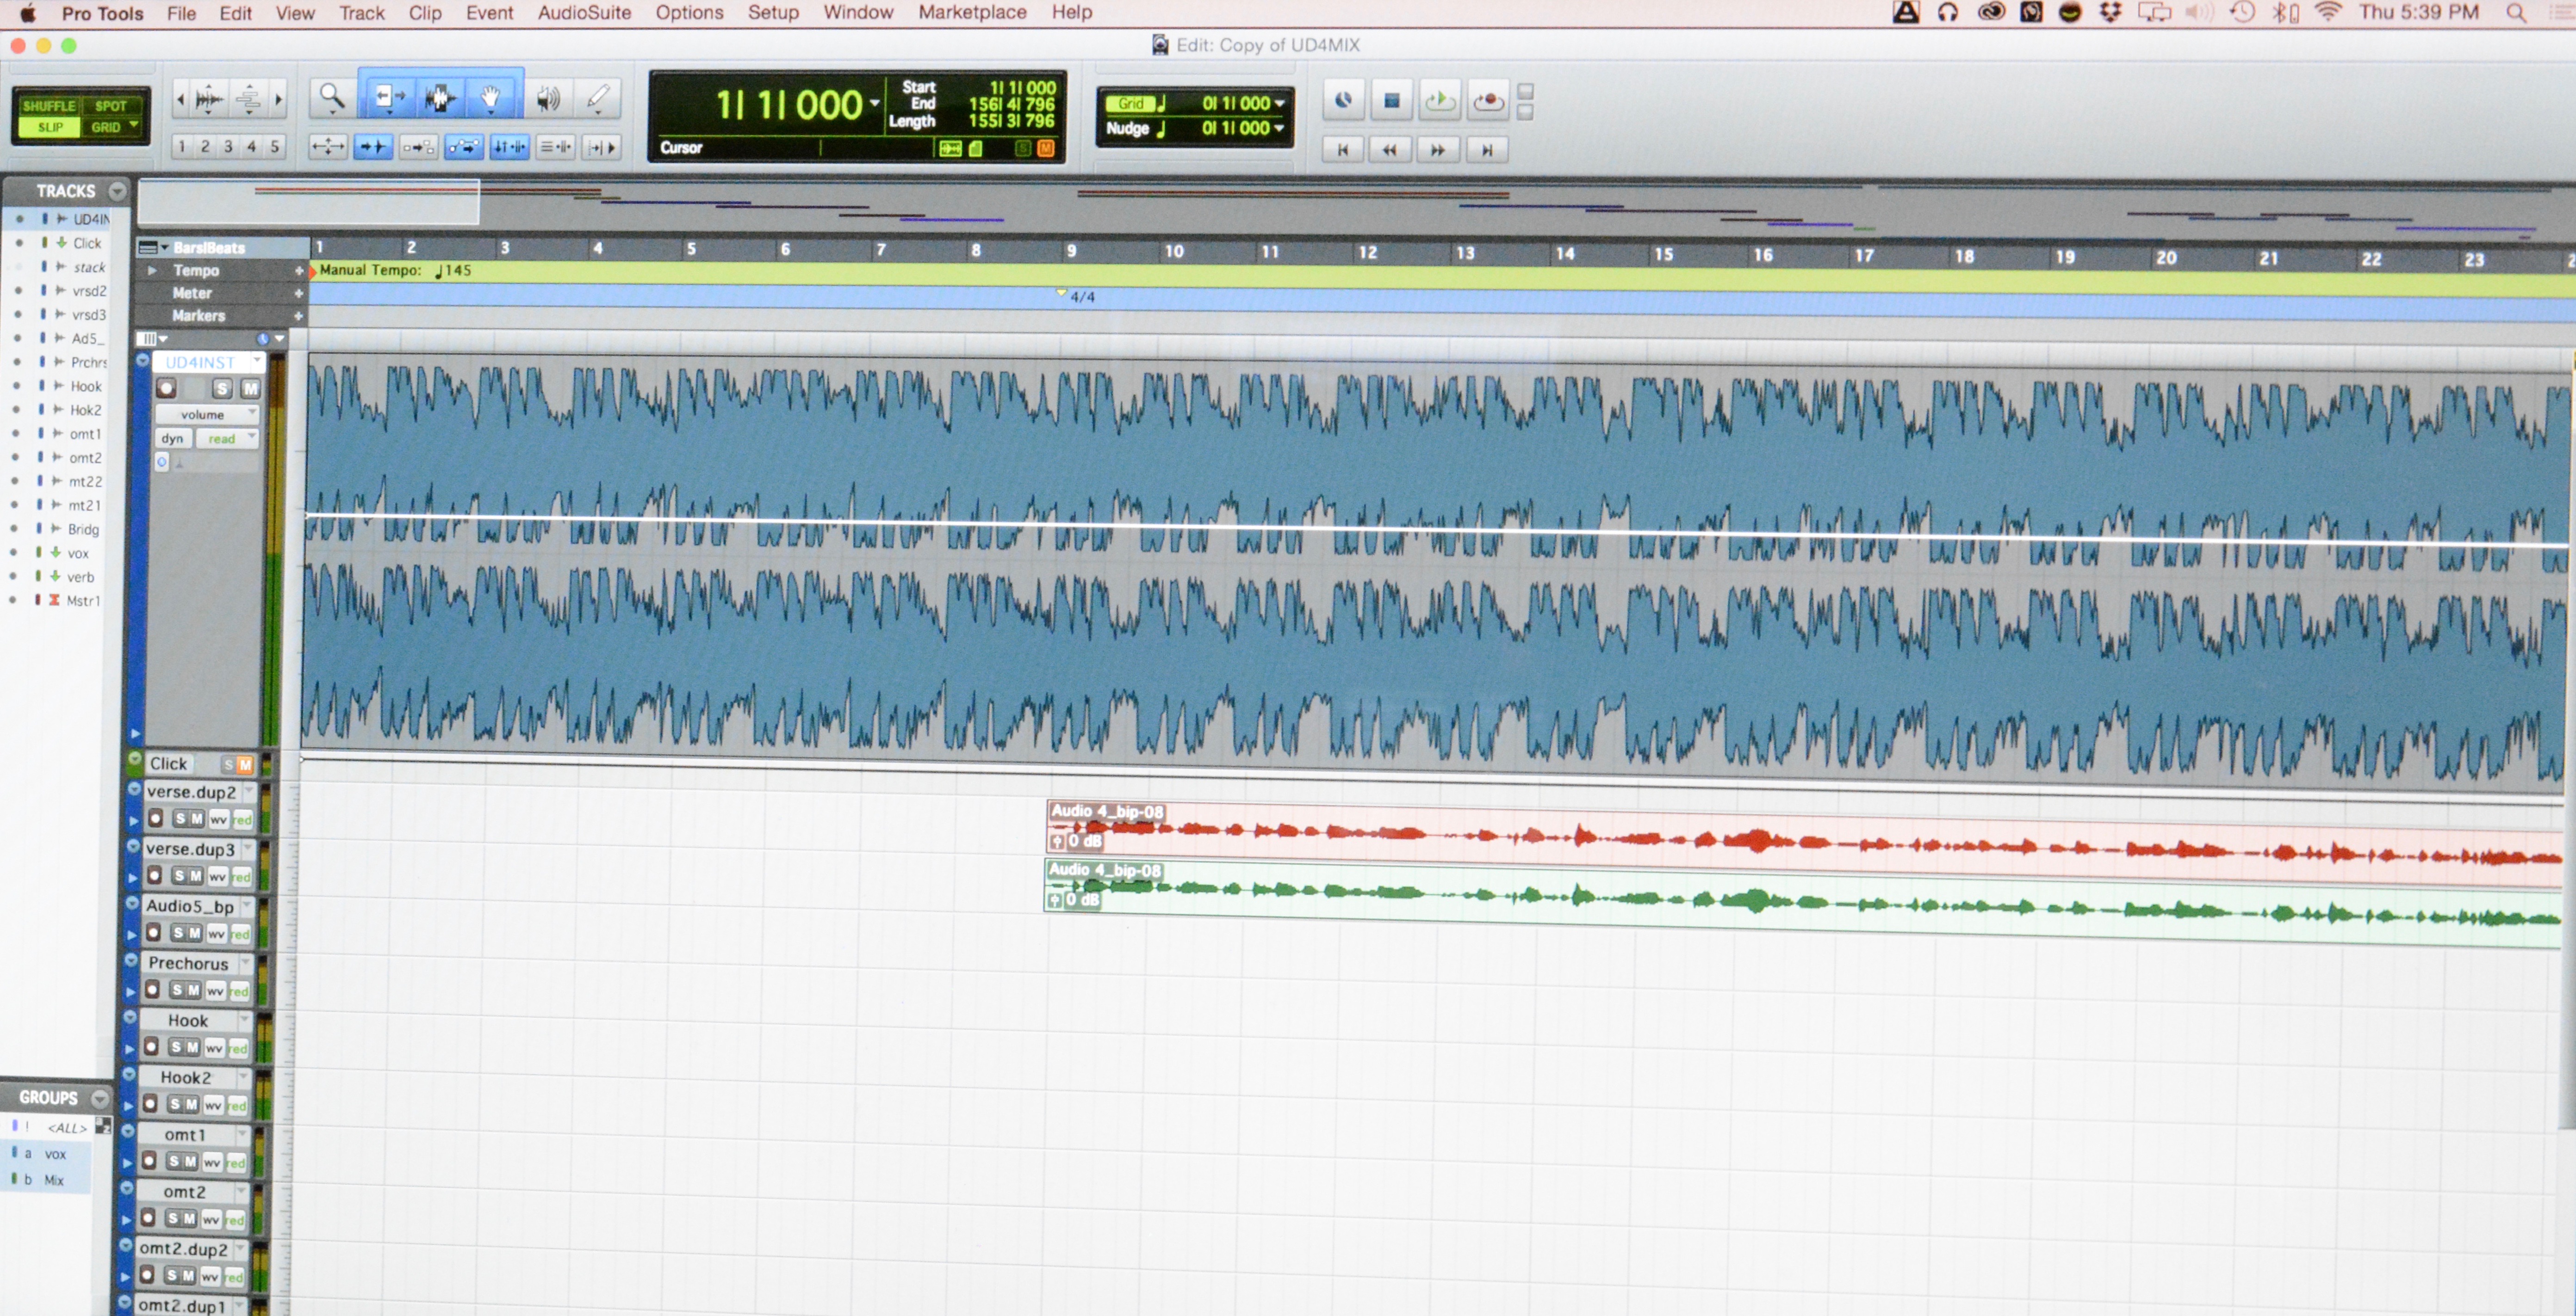Viewport: 2576px width, 1316px height.
Task: Open the Clip menu
Action: pos(425,13)
